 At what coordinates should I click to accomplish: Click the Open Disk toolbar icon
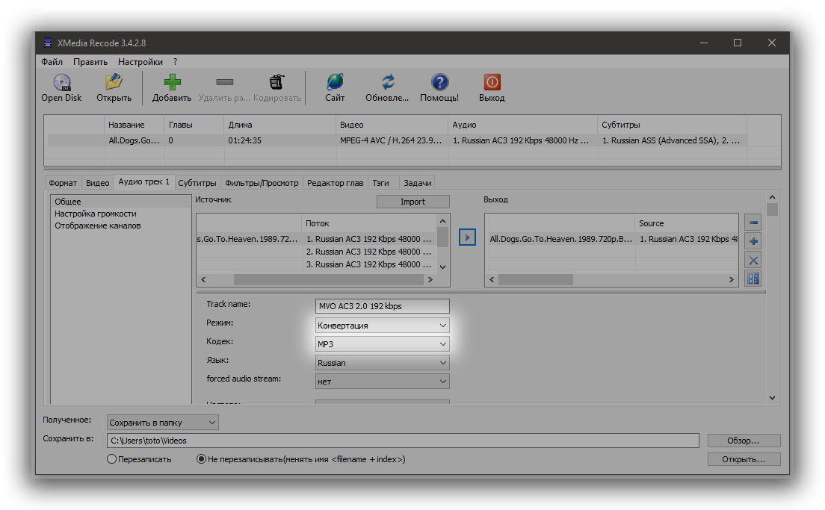[x=61, y=82]
